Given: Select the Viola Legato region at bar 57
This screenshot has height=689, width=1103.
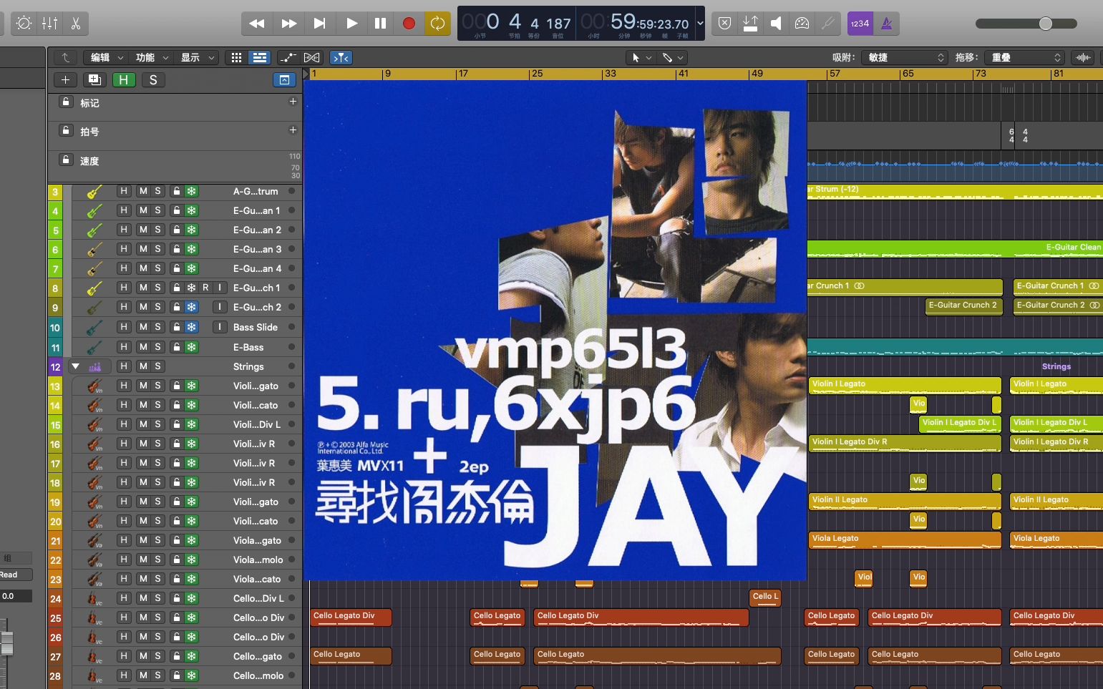Looking at the screenshot, I should pos(905,540).
